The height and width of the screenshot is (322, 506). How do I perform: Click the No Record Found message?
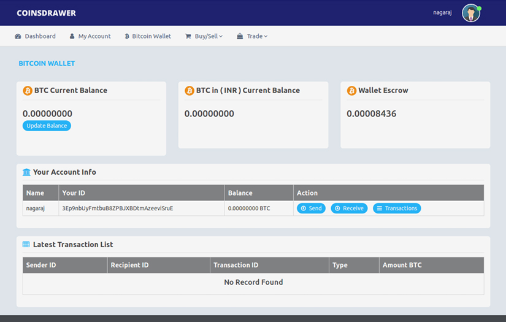(x=253, y=282)
